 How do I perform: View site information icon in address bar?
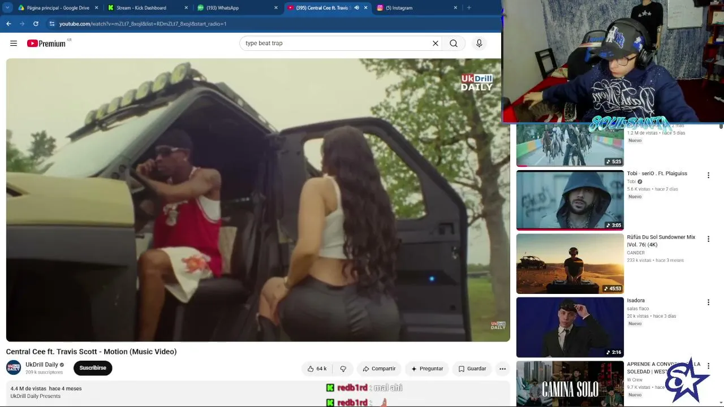[52, 24]
